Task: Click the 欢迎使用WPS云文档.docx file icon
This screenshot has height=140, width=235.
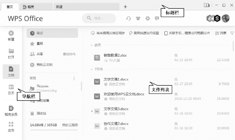Action: point(97,96)
